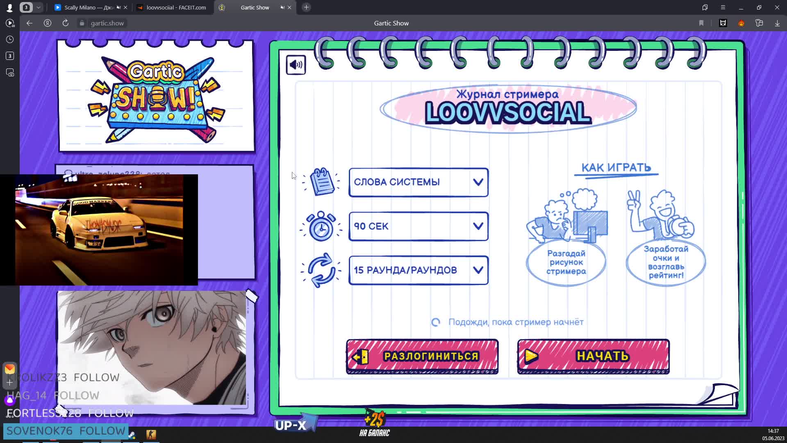Click the wolf-mask extension icon

tap(723, 23)
